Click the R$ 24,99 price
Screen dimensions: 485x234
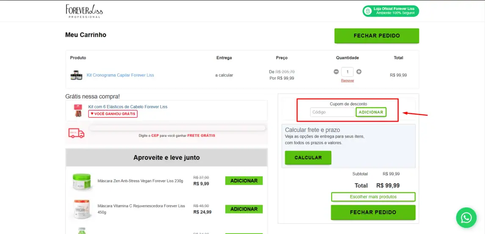click(x=202, y=212)
